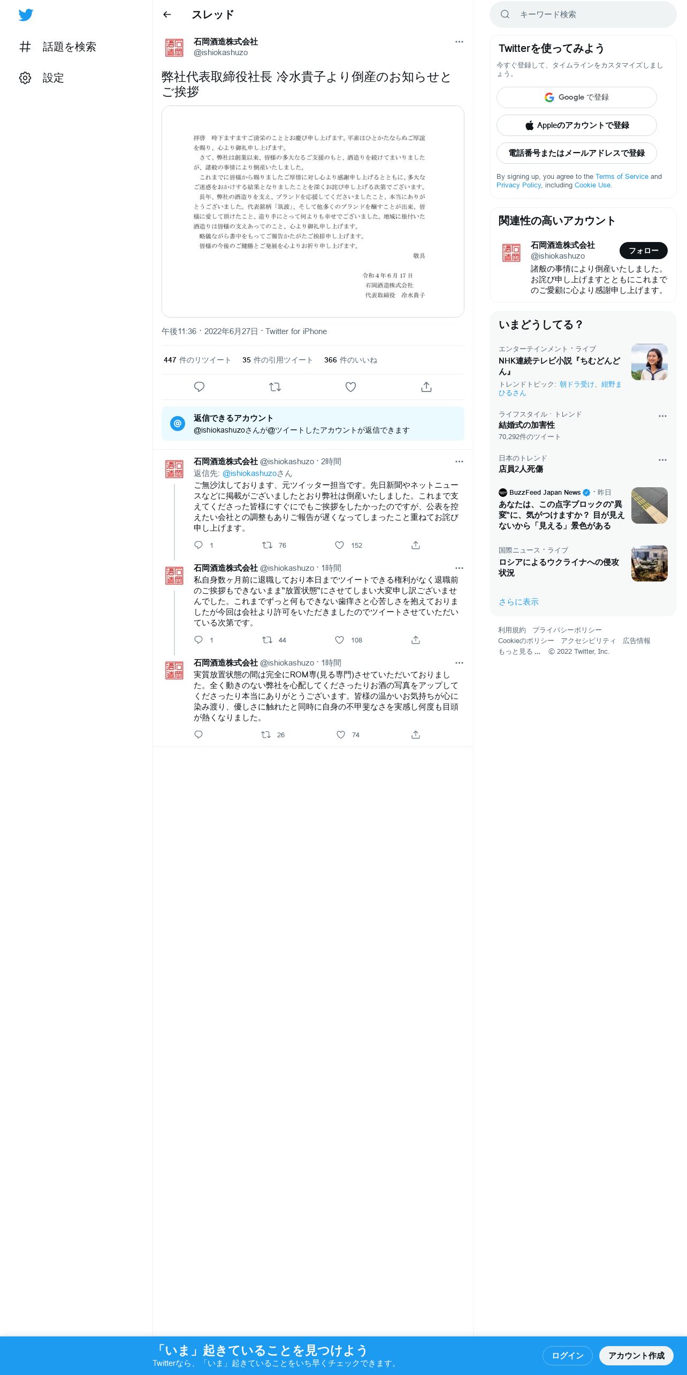Open Twitter for iPhone source link
This screenshot has width=687, height=1375.
pyautogui.click(x=296, y=331)
